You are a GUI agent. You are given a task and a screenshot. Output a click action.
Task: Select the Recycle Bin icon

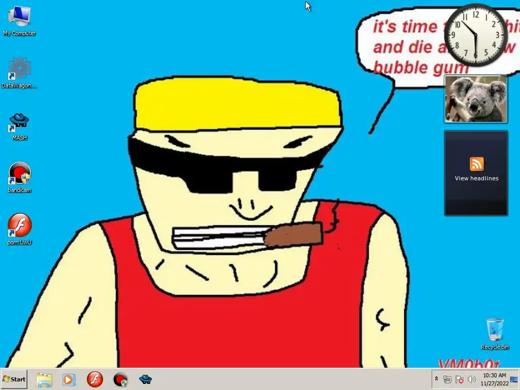coord(495,334)
